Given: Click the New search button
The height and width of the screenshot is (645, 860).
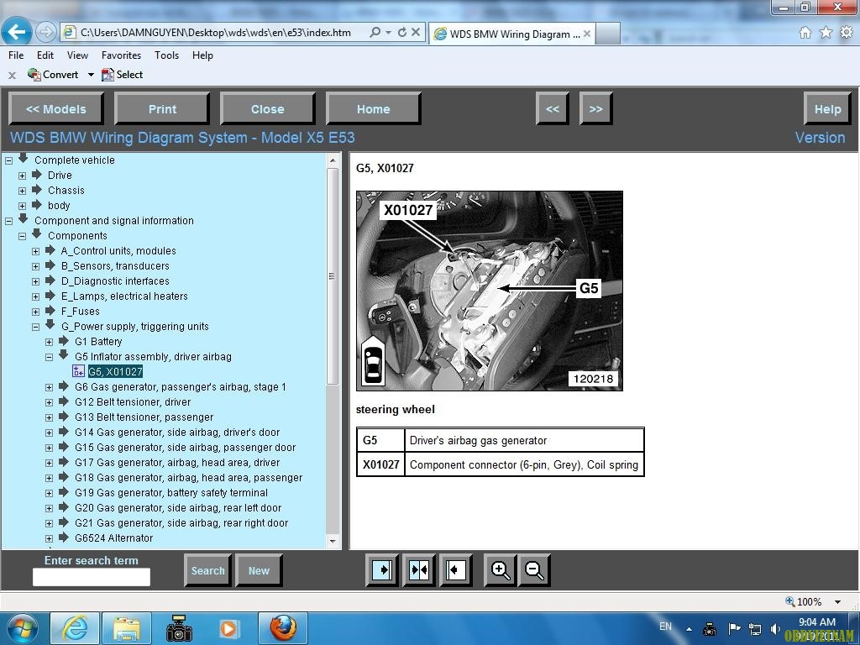Looking at the screenshot, I should [259, 570].
